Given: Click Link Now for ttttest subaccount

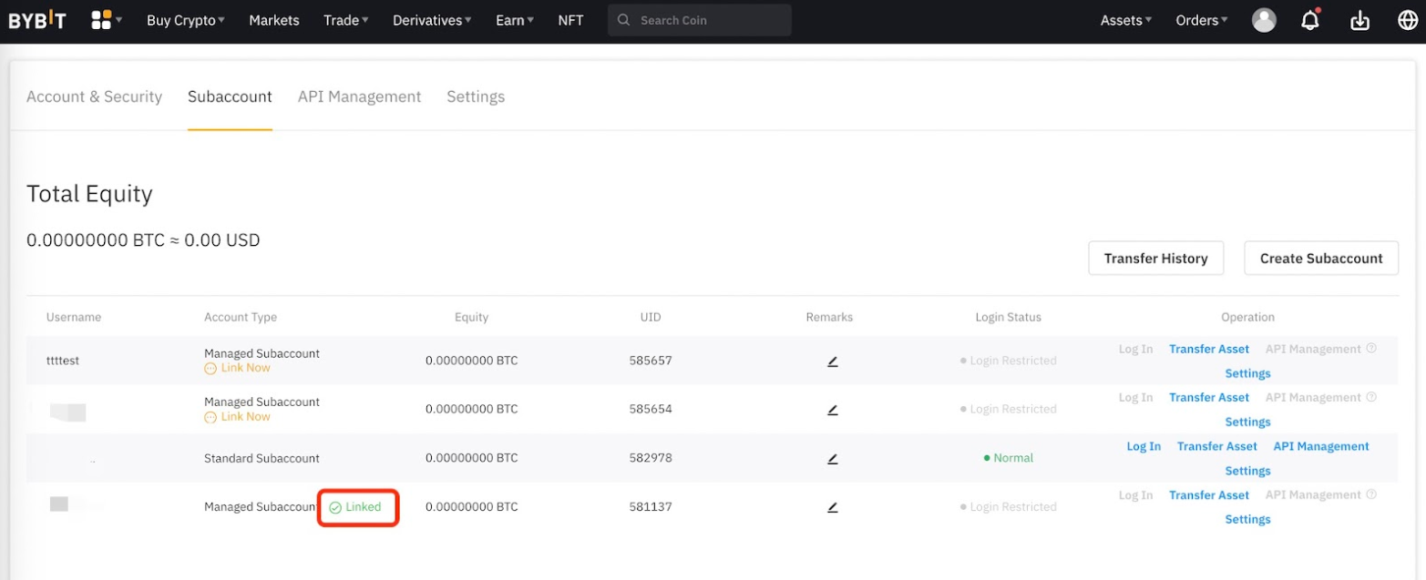Looking at the screenshot, I should 244,368.
